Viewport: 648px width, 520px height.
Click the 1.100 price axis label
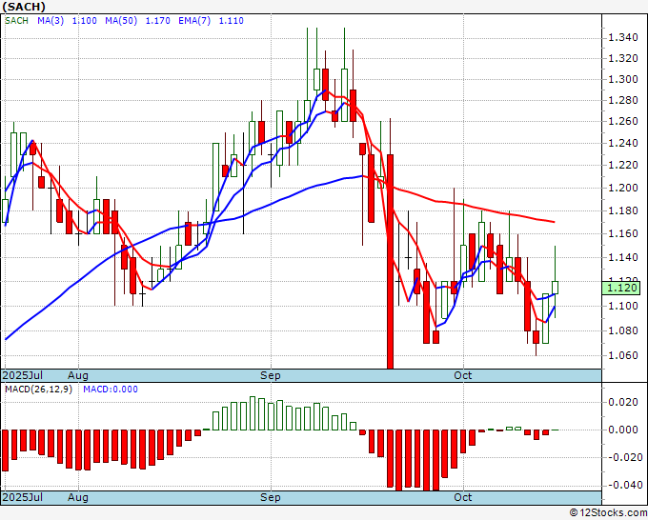623,306
